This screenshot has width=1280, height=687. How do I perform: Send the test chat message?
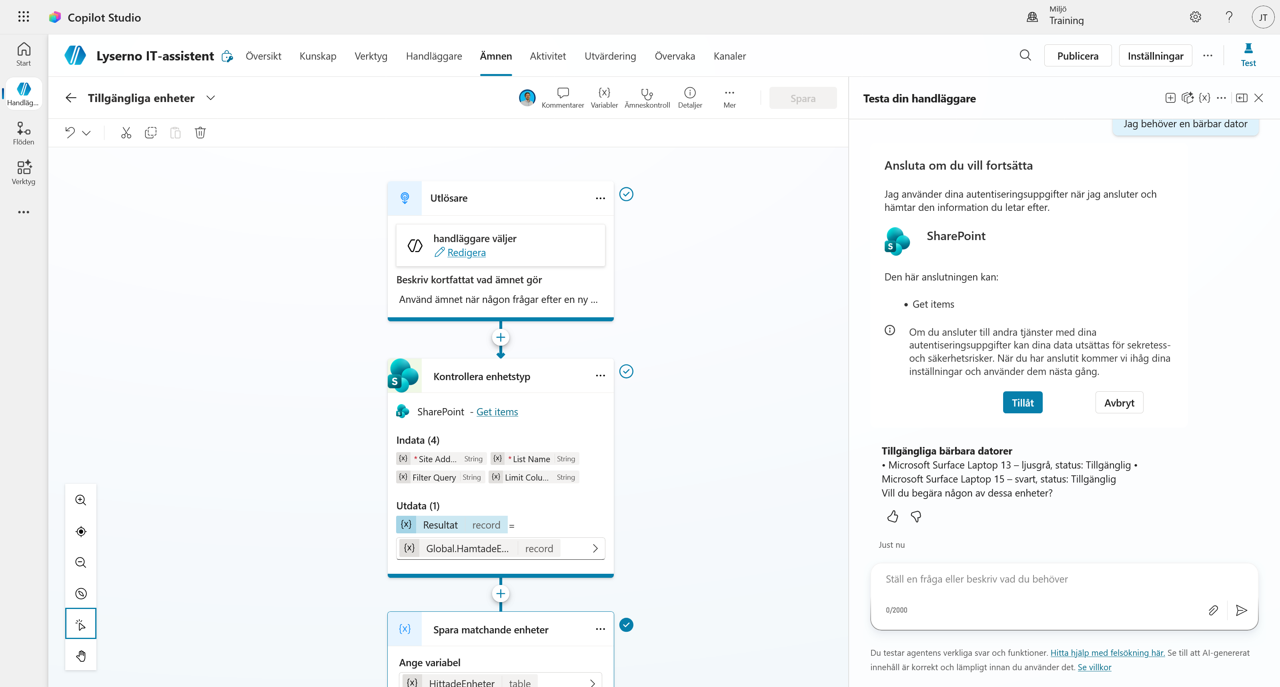(1241, 610)
